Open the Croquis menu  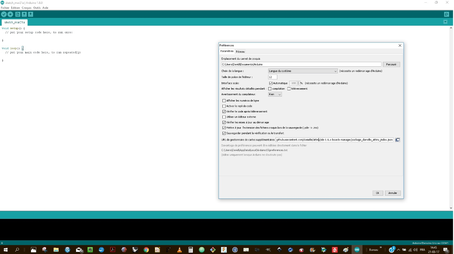click(x=26, y=8)
